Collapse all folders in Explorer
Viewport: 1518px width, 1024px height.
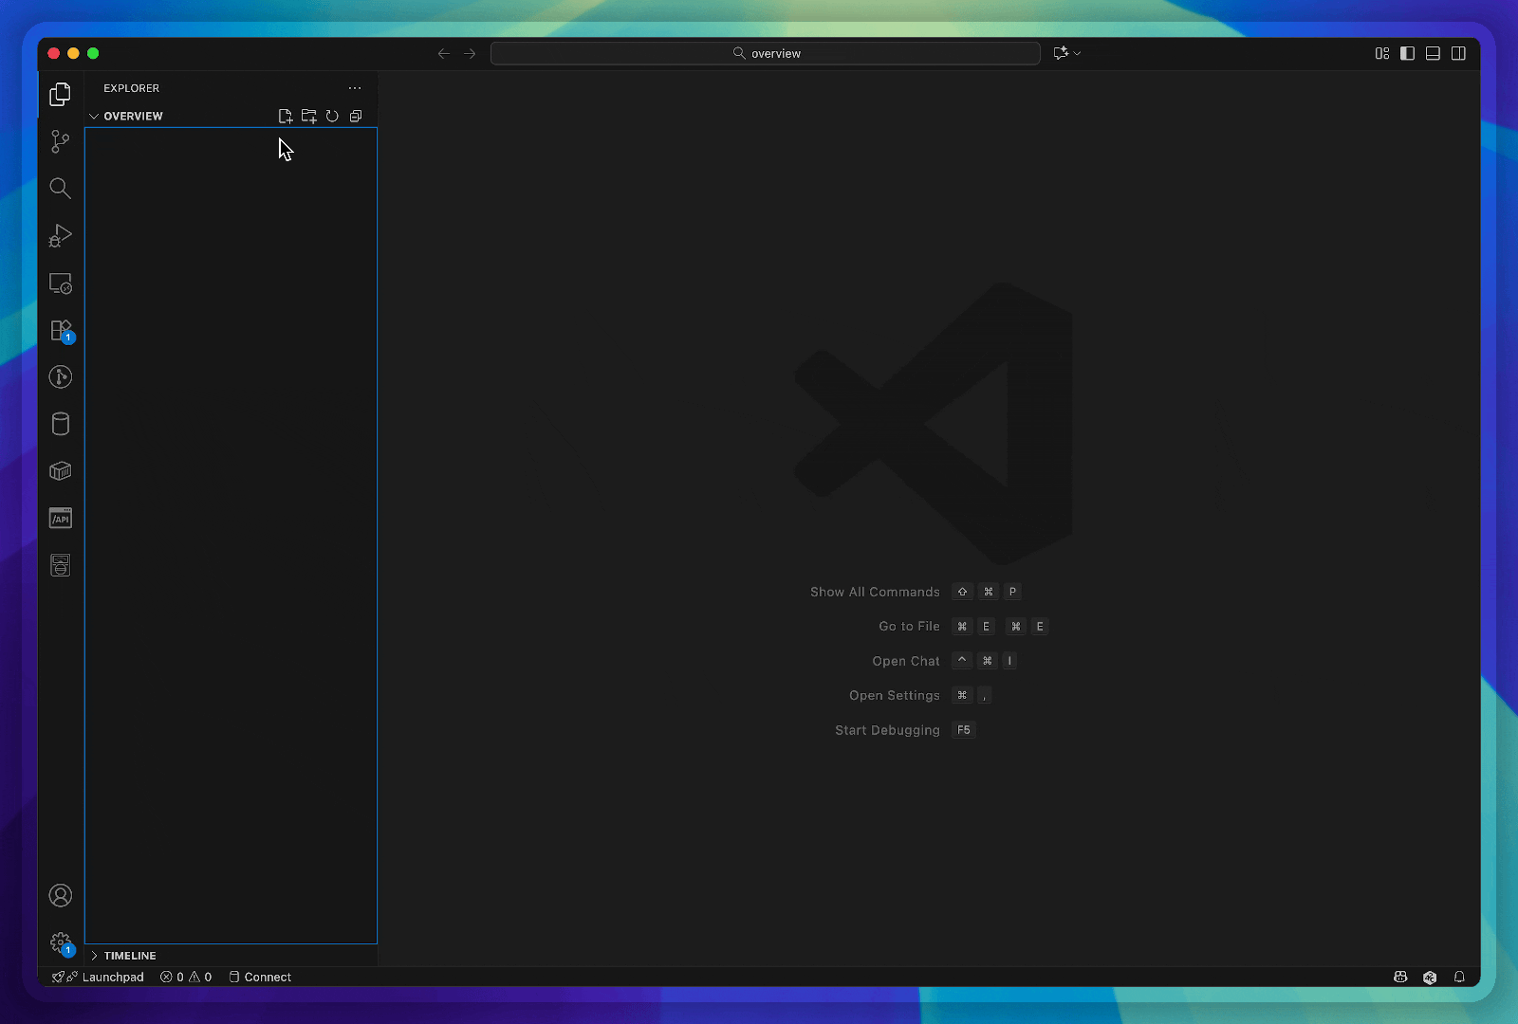356,116
